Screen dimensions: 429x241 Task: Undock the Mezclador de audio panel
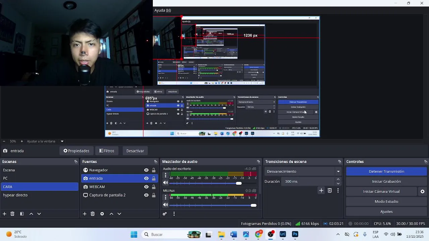[x=258, y=162]
